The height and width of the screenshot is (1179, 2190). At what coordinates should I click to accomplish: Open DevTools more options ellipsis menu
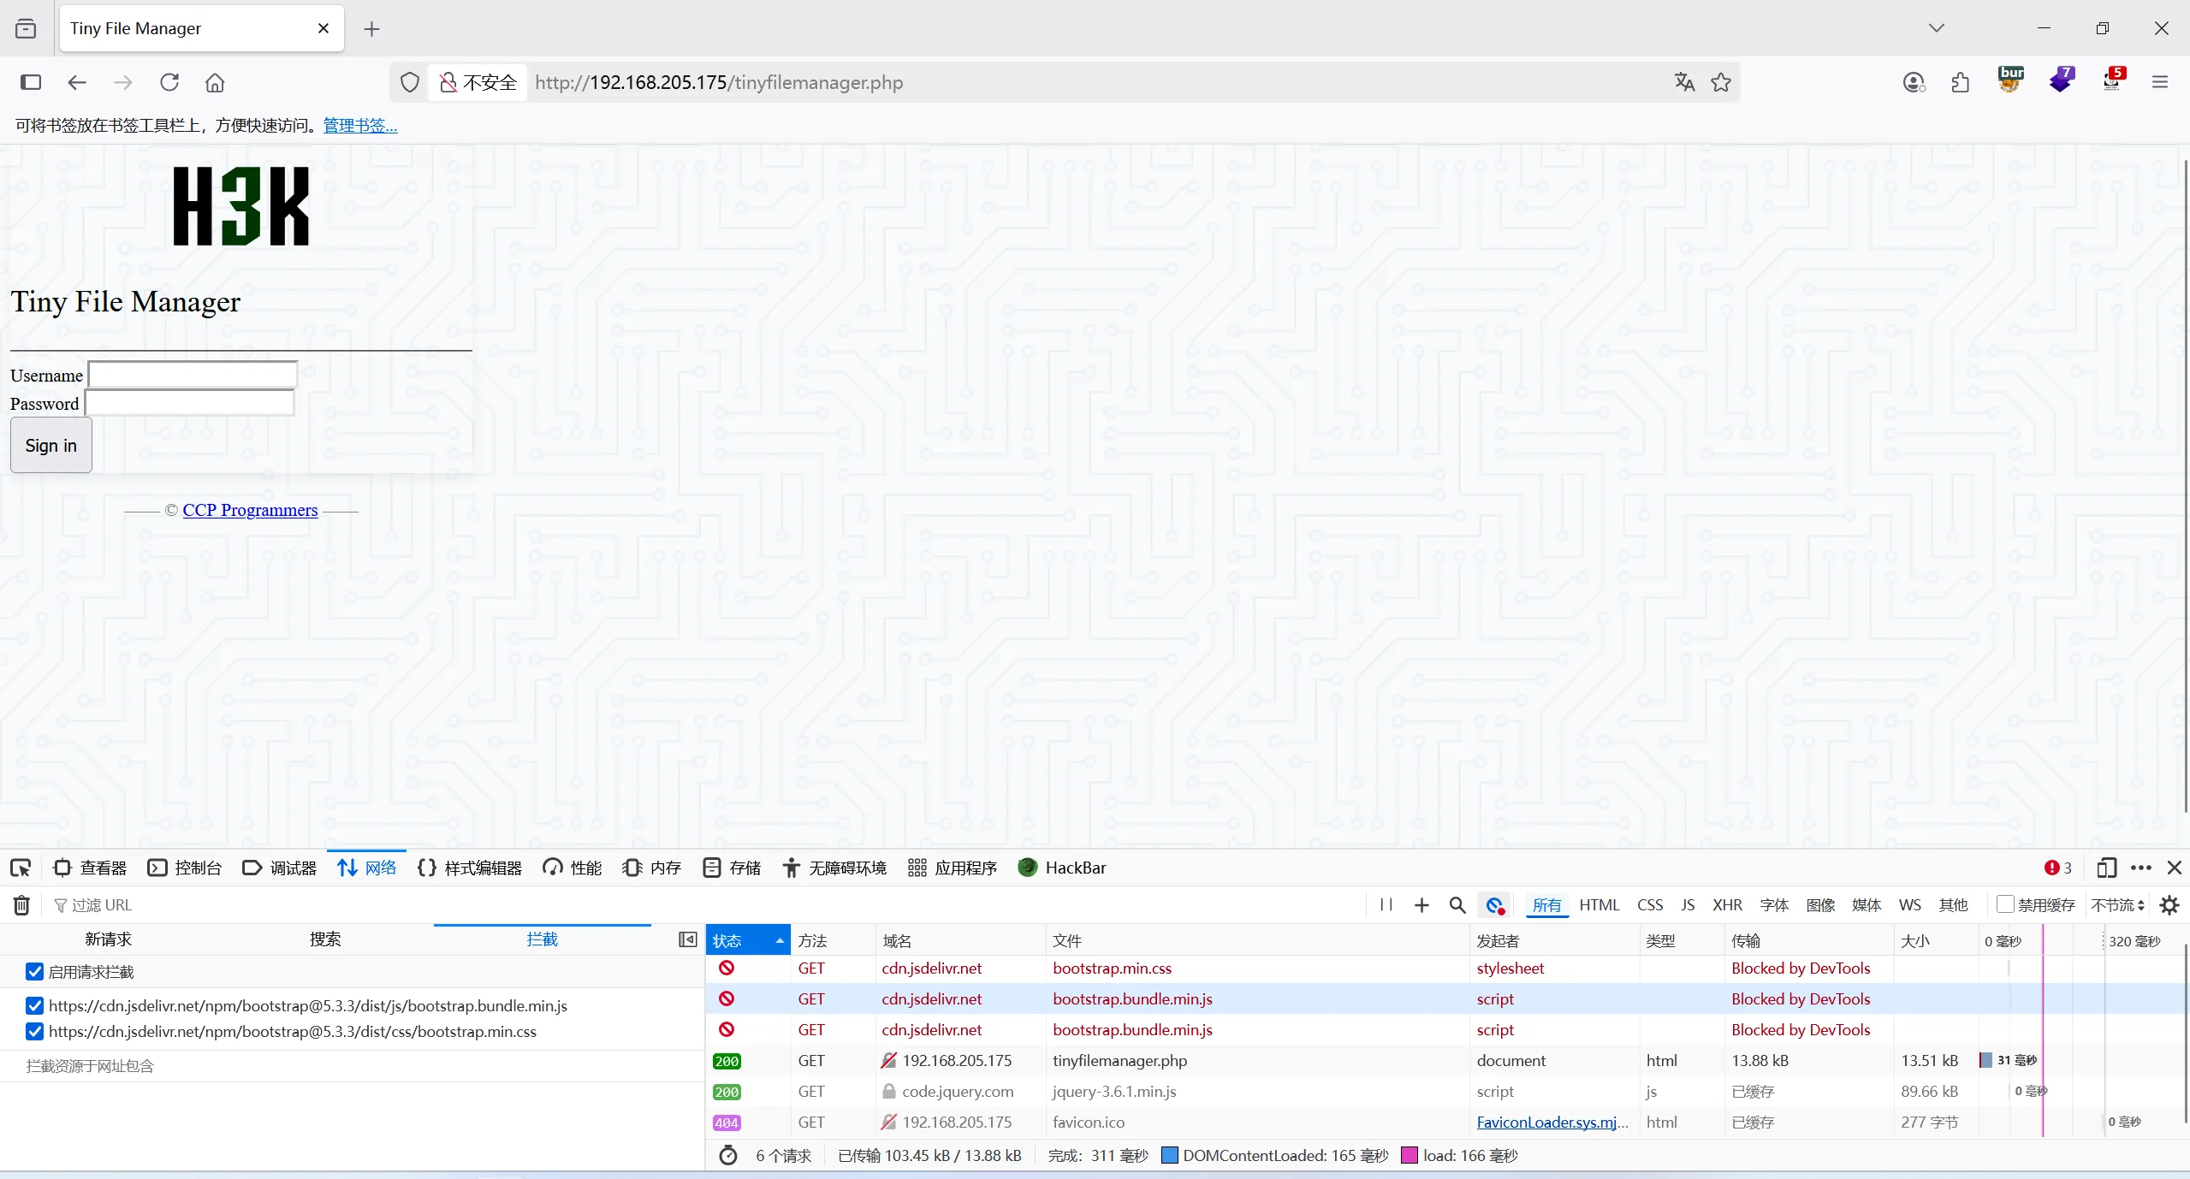pyautogui.click(x=2140, y=868)
